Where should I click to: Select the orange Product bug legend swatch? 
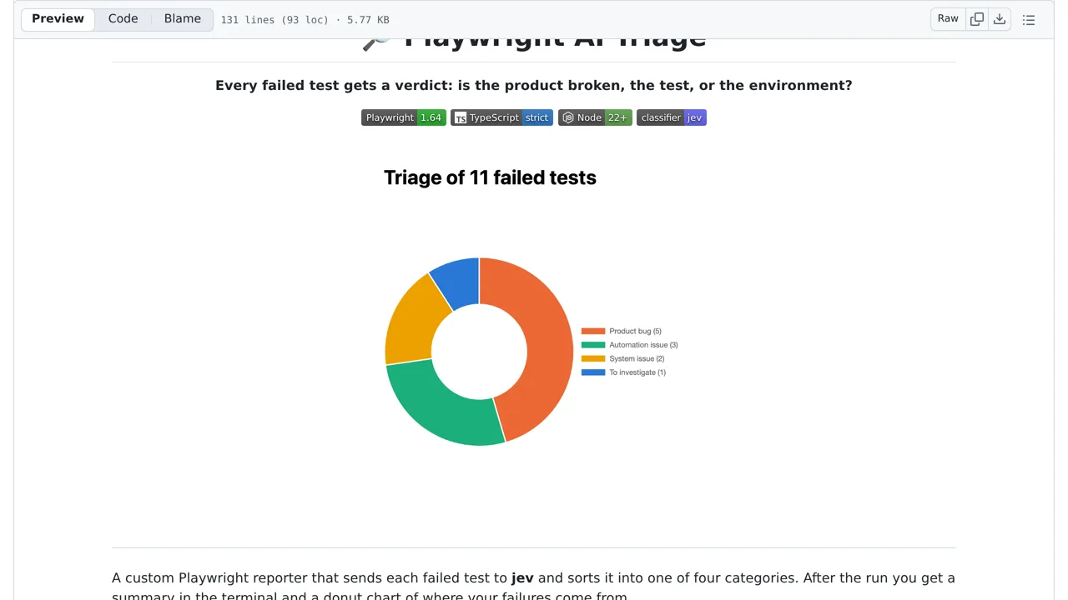pyautogui.click(x=593, y=332)
